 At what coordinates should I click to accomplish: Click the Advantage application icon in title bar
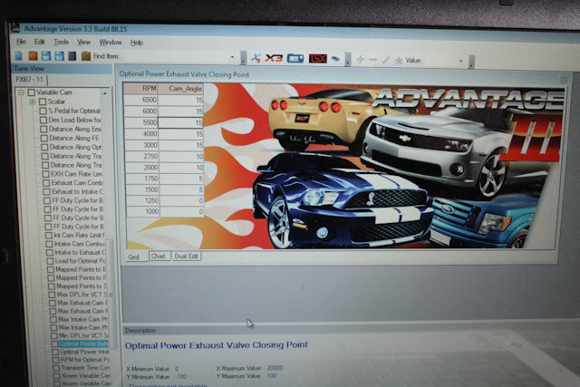[15, 28]
